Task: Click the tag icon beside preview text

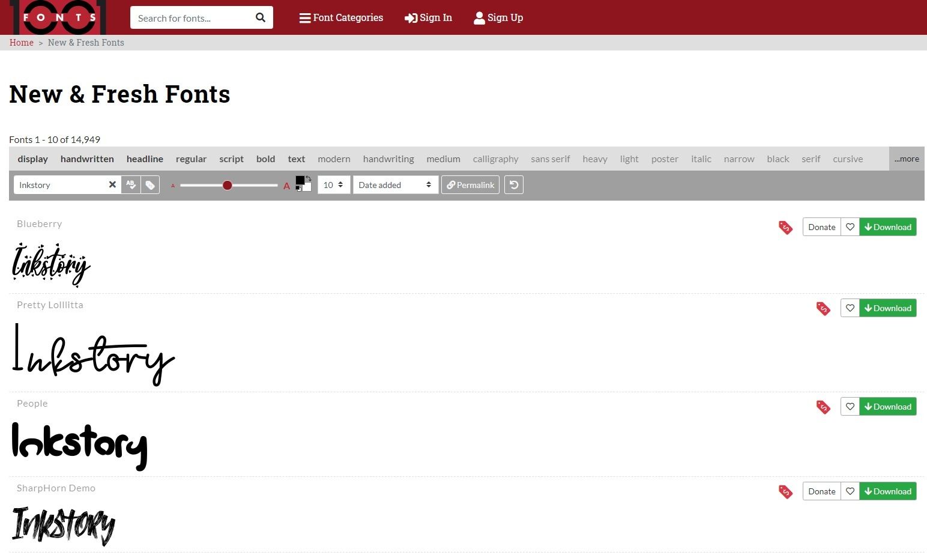Action: click(x=150, y=185)
